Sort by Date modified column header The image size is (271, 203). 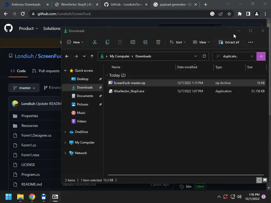pyautogui.click(x=187, y=67)
